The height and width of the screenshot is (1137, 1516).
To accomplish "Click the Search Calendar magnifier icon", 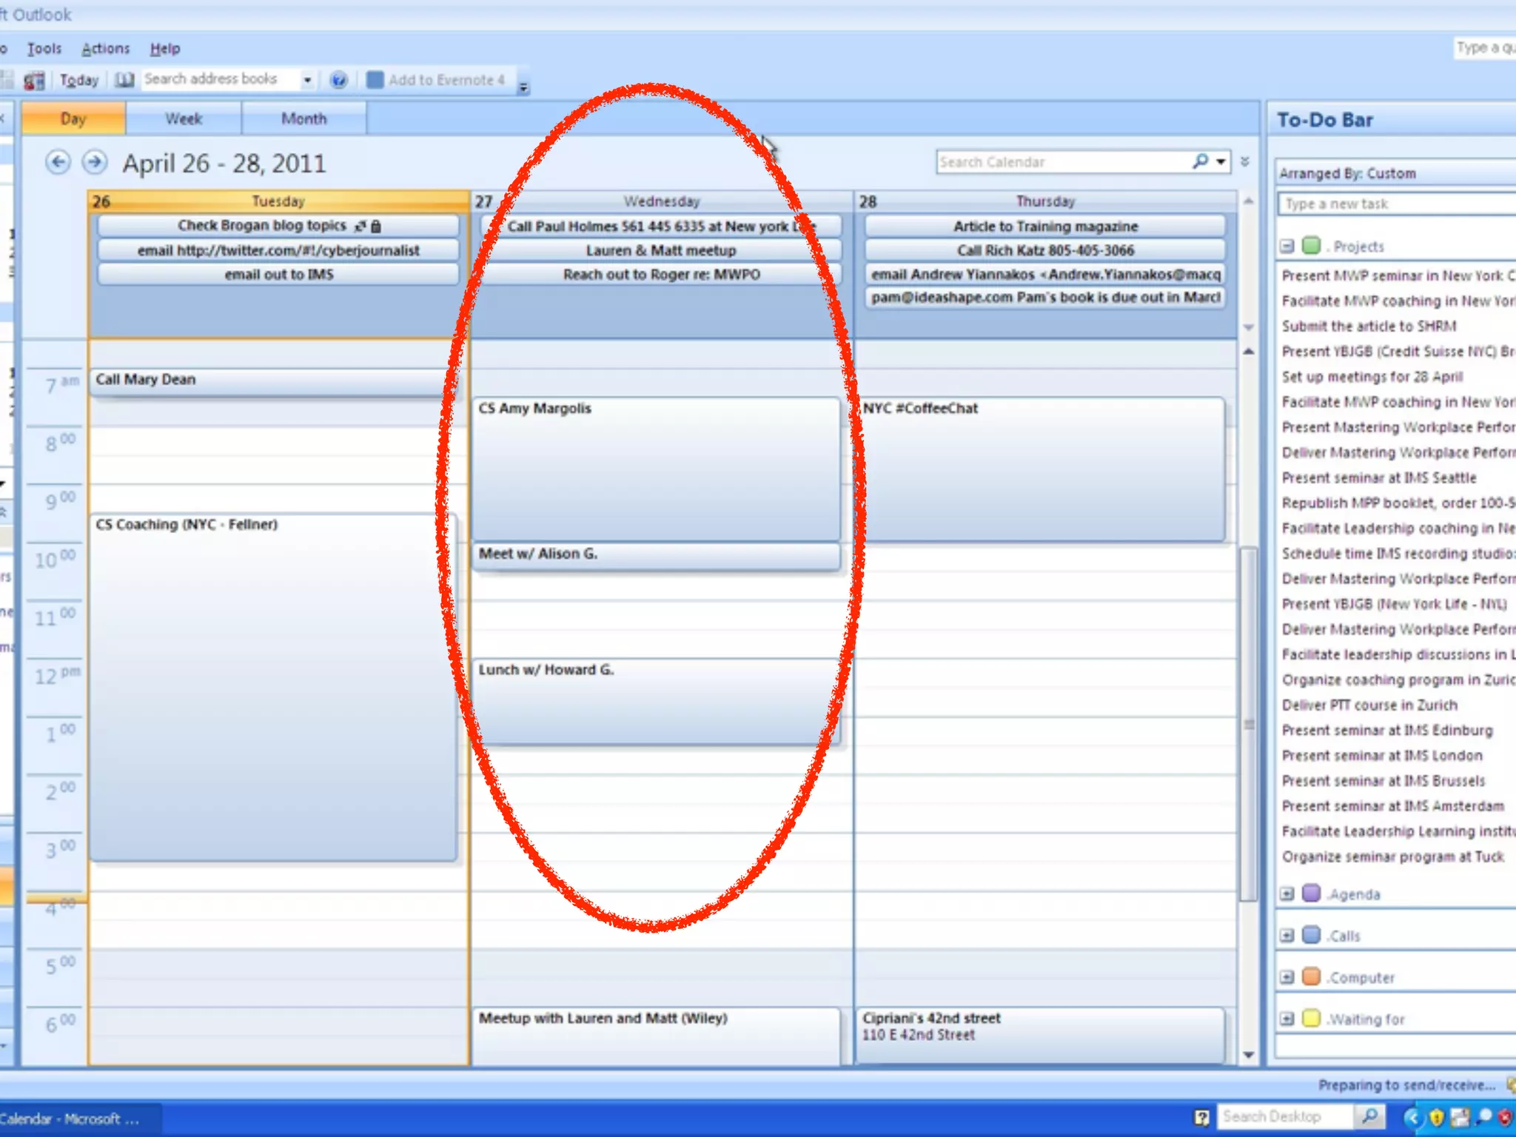I will click(1200, 161).
